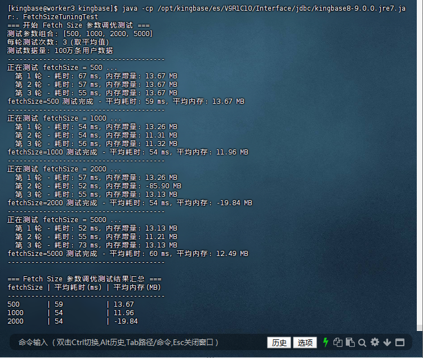The width and height of the screenshot is (423, 358).
Task: Click the down arrow icon
Action: 387,343
